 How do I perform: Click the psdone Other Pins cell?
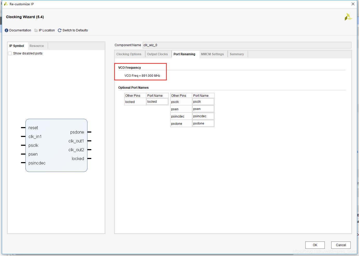coord(181,124)
